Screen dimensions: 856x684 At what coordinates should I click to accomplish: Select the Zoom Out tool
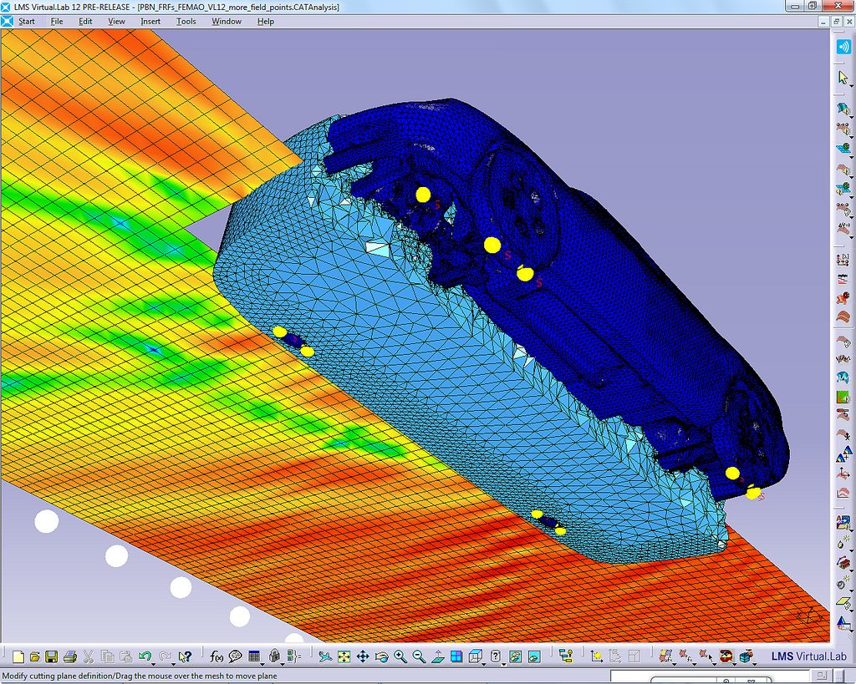click(418, 656)
